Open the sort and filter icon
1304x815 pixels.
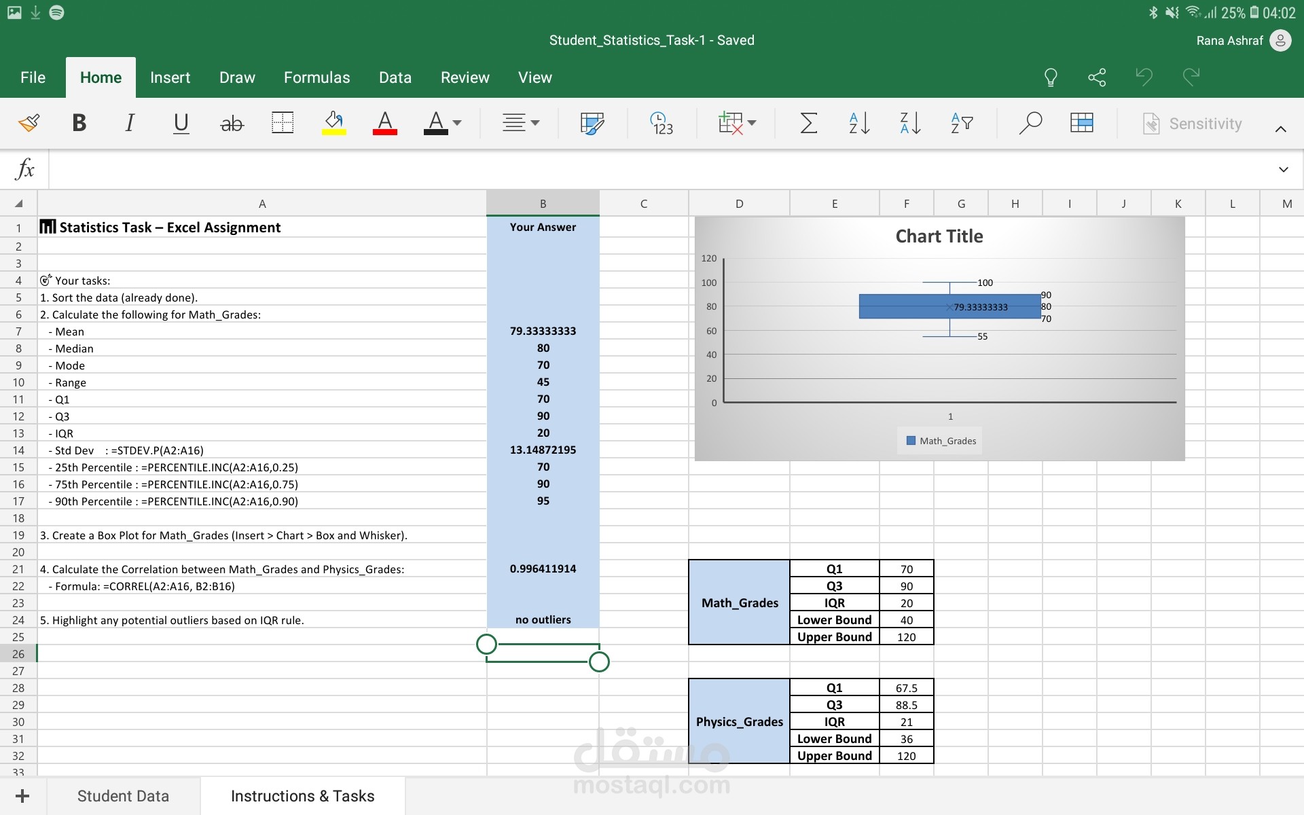(962, 123)
